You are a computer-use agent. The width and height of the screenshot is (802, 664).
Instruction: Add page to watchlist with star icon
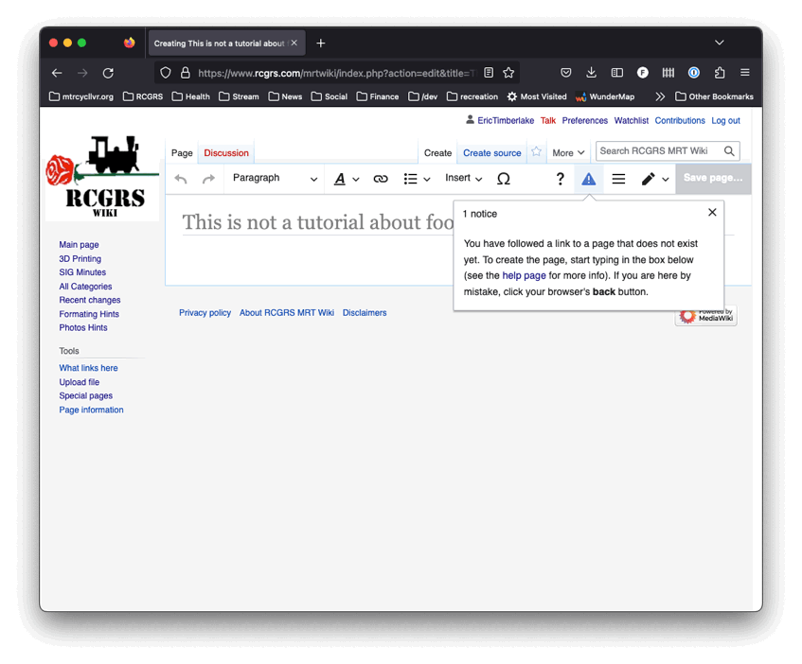(x=537, y=152)
